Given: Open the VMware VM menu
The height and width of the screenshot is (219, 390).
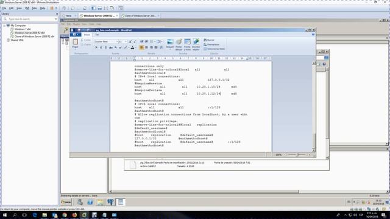Looking at the screenshot, I should (27, 8).
